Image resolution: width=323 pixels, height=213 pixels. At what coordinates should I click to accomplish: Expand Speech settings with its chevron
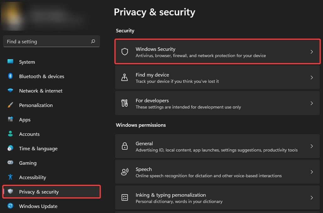312,172
